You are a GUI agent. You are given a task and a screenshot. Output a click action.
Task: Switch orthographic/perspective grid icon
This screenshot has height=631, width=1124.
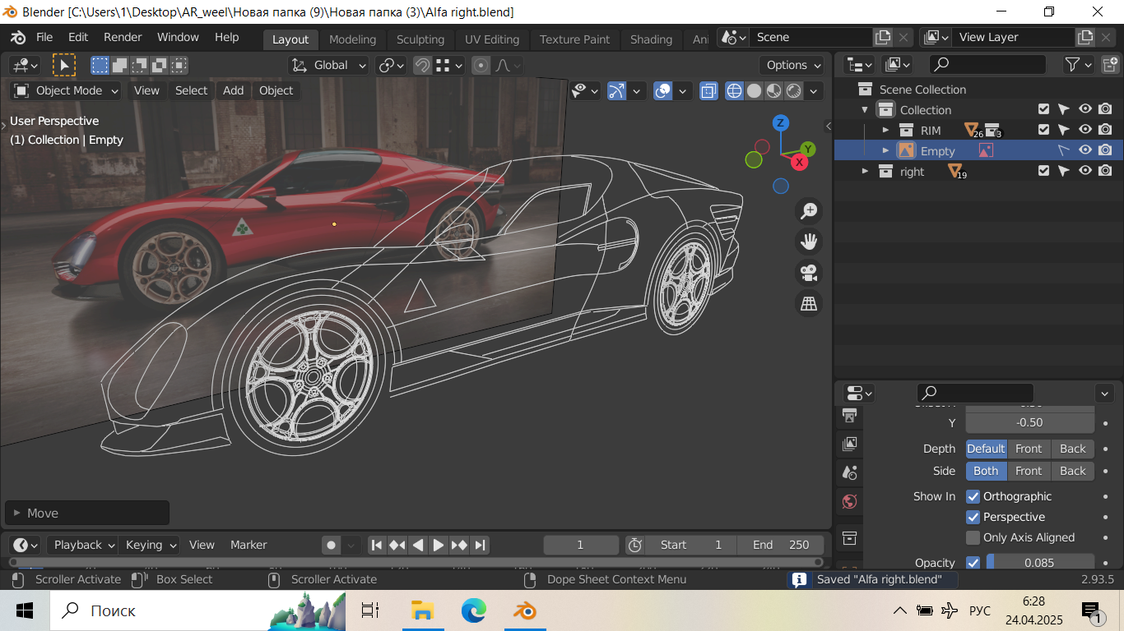point(809,304)
